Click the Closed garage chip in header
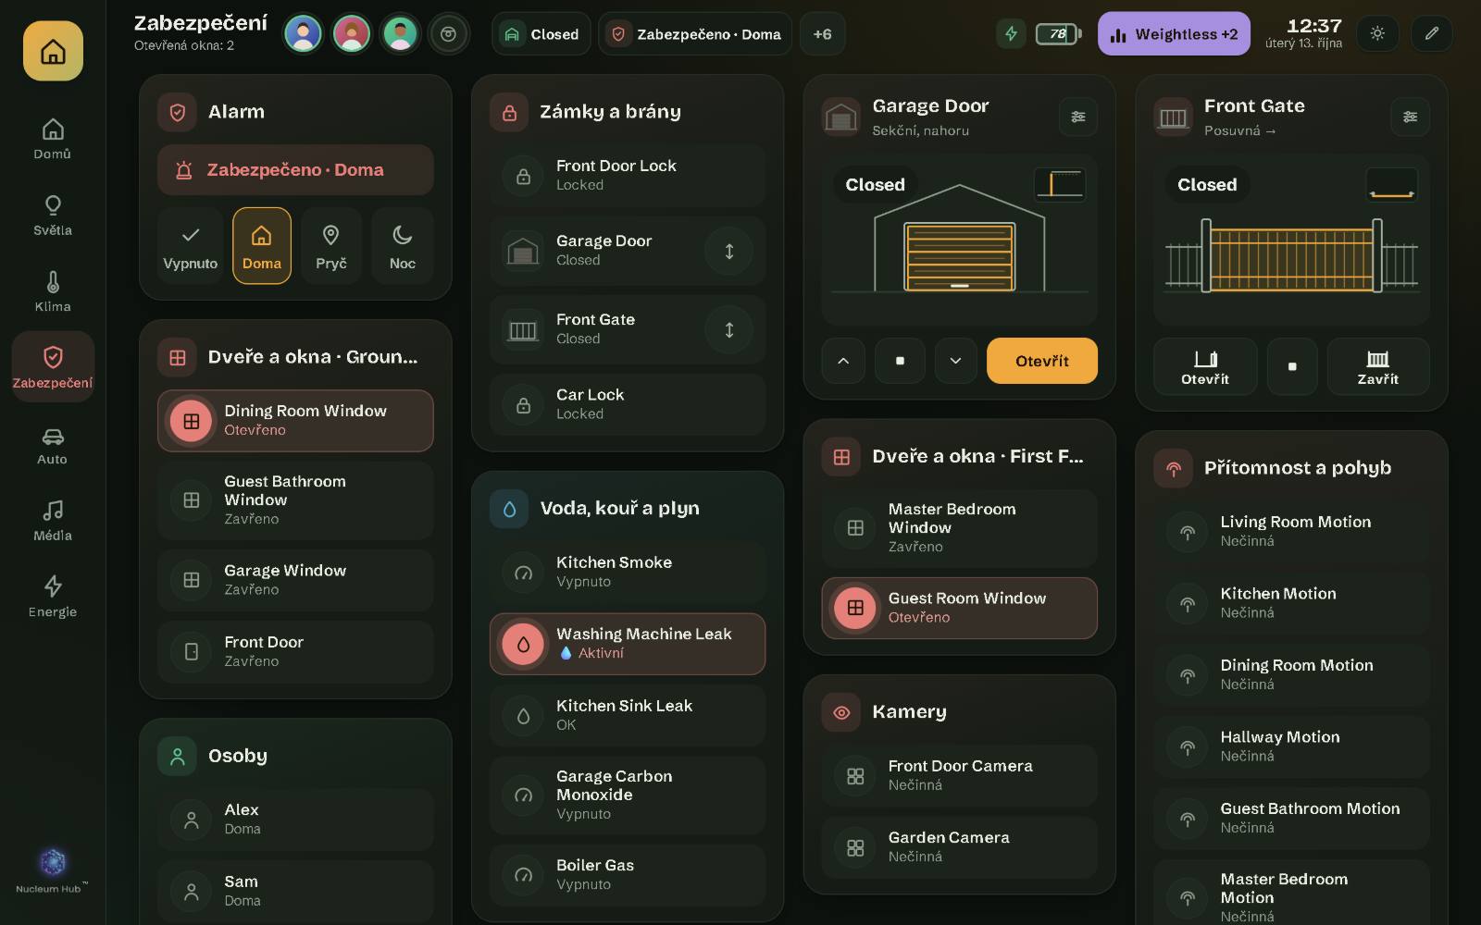Viewport: 1481px width, 925px height. click(541, 34)
